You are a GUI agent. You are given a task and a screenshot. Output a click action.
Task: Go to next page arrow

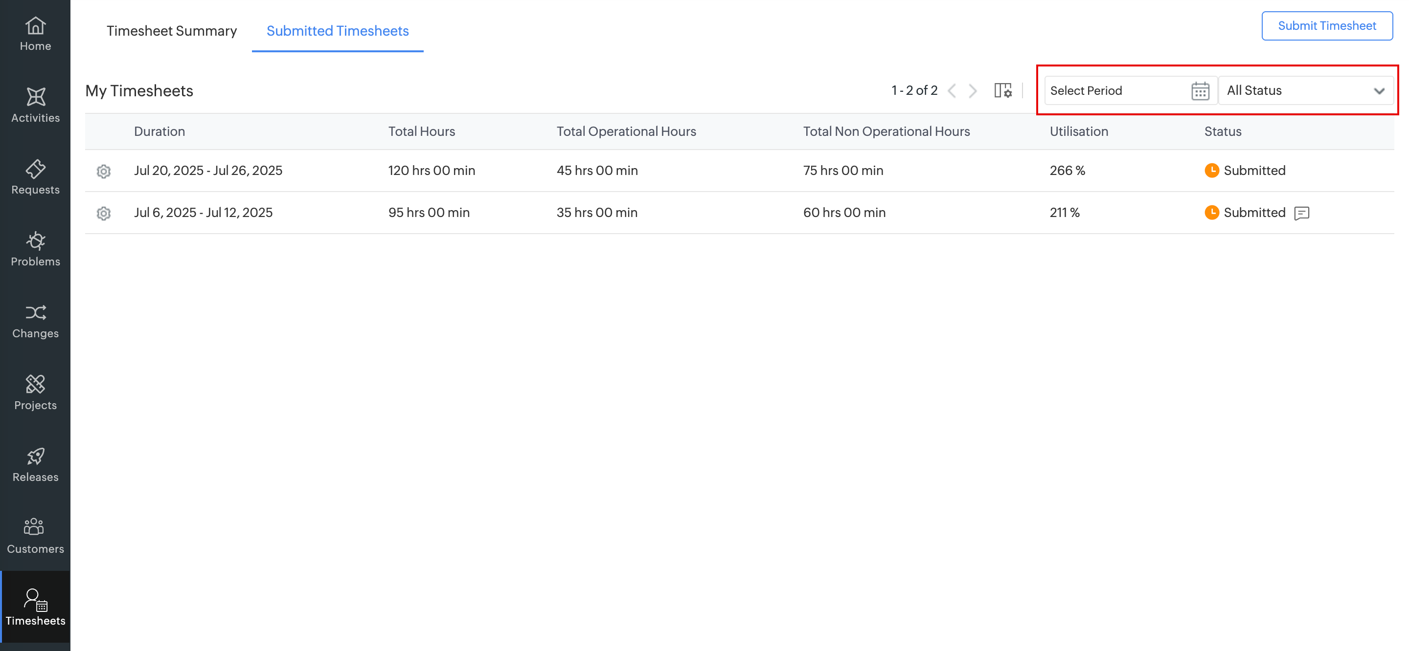click(973, 91)
